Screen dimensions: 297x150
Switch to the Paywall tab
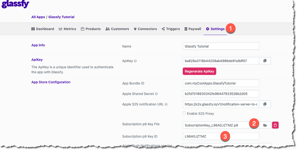(193, 29)
